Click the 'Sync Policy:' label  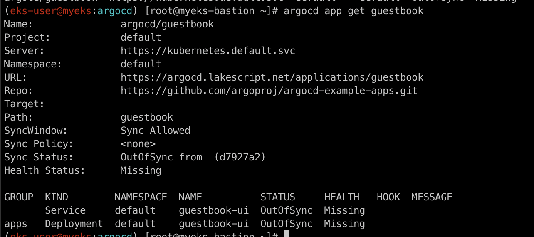(39, 144)
